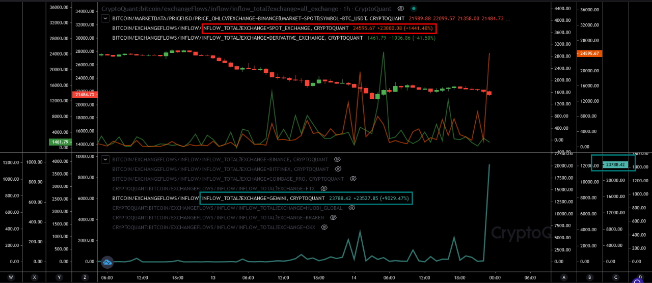
Task: Click the HUOBI_GLOBAL inflow legend name
Action: pos(228,208)
